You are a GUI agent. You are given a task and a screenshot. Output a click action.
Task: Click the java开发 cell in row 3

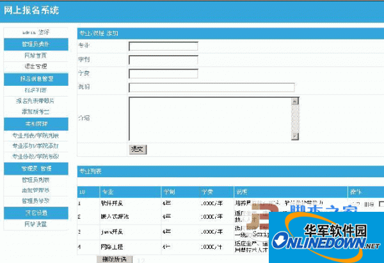(112, 232)
